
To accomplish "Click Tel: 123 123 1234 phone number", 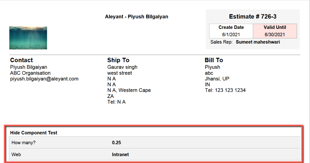I will tap(225, 90).
